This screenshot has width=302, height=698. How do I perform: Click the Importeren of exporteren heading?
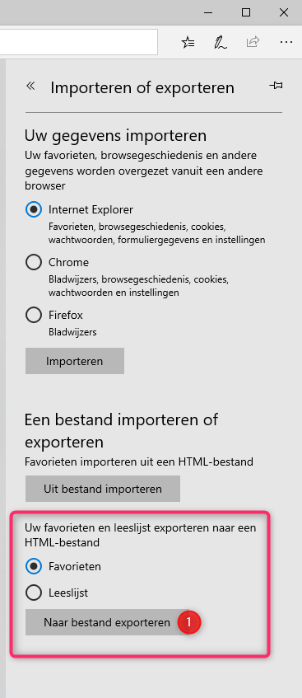(x=142, y=87)
